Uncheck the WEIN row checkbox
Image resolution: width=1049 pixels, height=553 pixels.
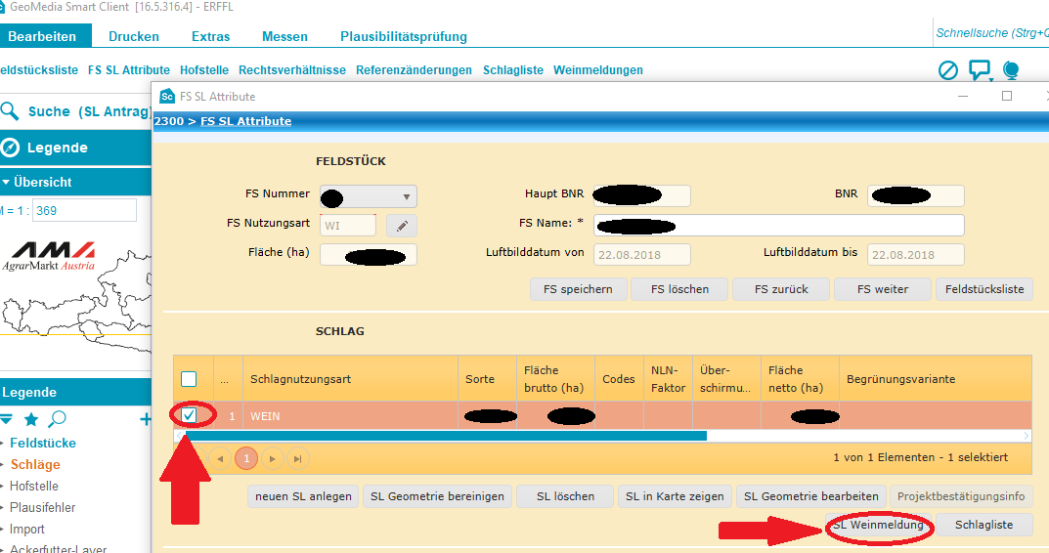tap(190, 415)
